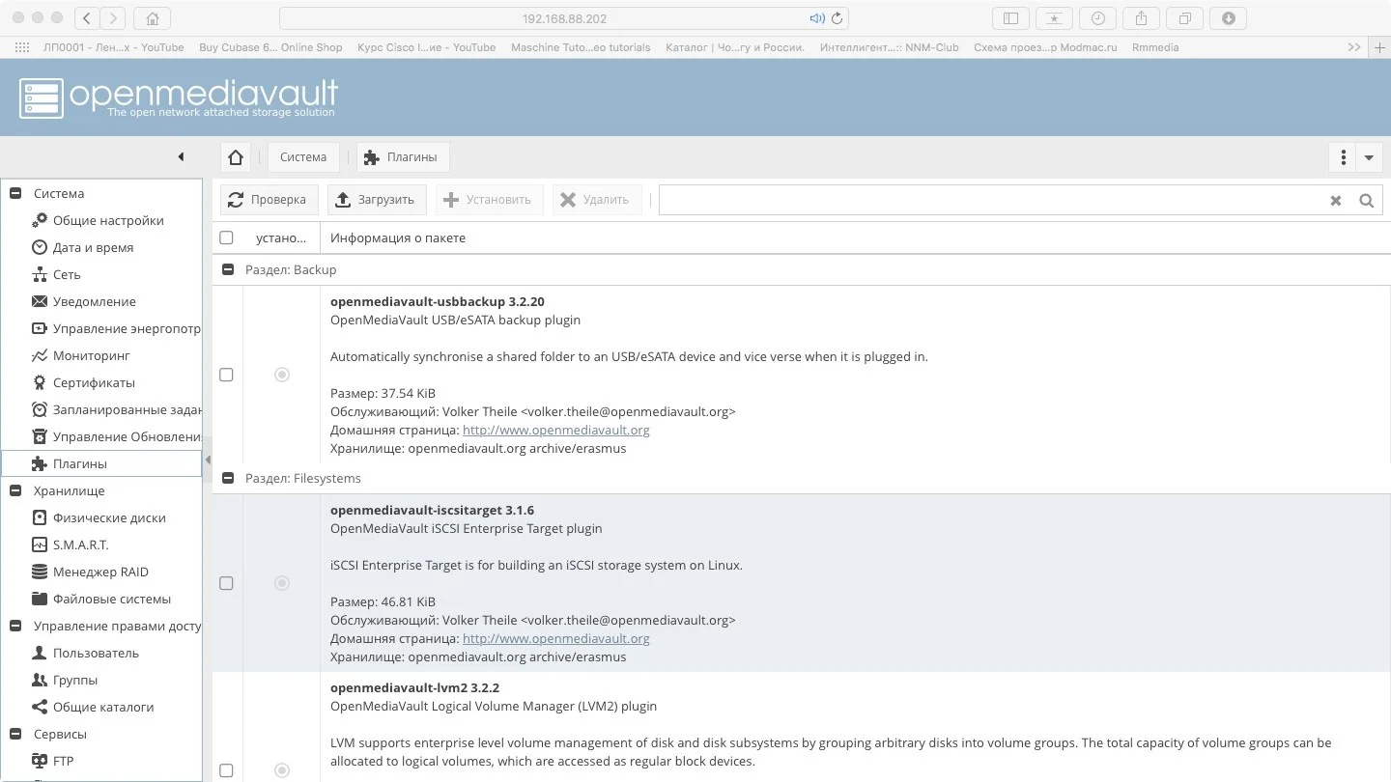Open the NNM-Club bookmark
The height and width of the screenshot is (782, 1391).
pyautogui.click(x=890, y=47)
